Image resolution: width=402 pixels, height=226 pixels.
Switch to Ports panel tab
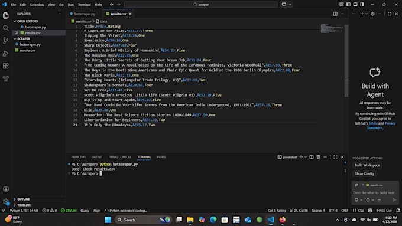pos(161,157)
